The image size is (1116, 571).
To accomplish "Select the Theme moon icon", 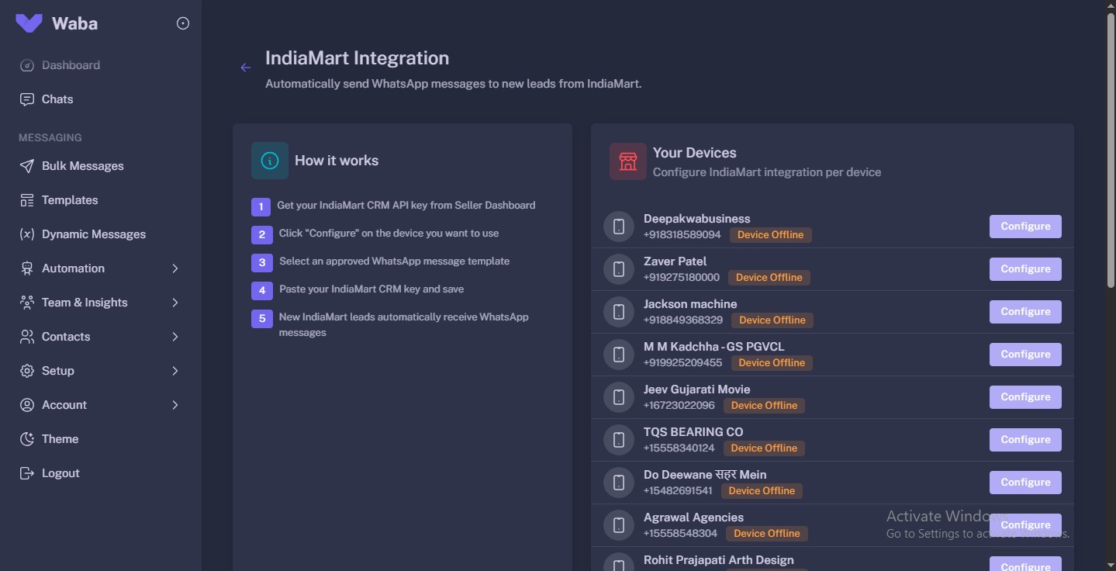I will click(x=26, y=438).
